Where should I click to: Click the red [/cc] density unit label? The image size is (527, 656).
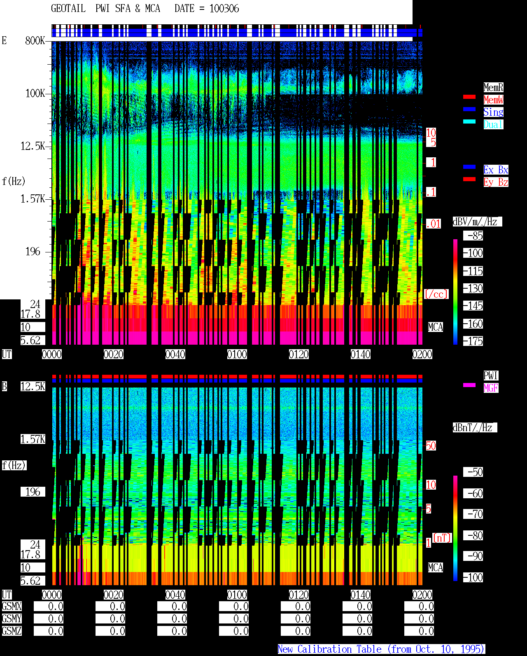coord(436,294)
